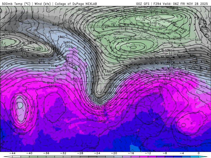Click the -16 color scale label
This screenshot has height=158, width=211.
coord(131,153)
